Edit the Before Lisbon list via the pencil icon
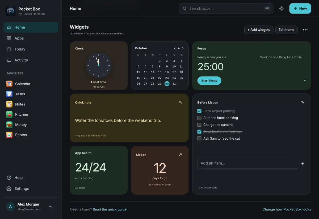Viewport: 319px width, 219px height. pyautogui.click(x=303, y=102)
